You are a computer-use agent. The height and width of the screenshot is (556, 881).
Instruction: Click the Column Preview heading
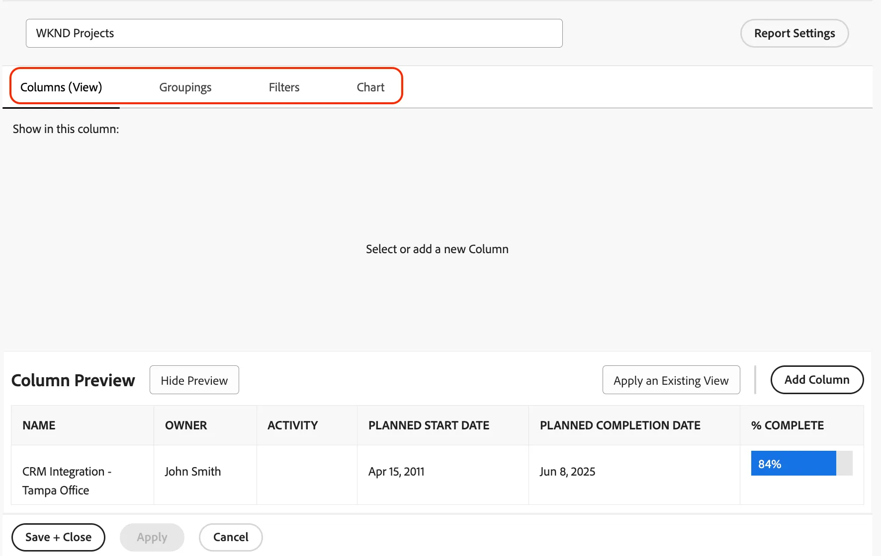coord(73,380)
